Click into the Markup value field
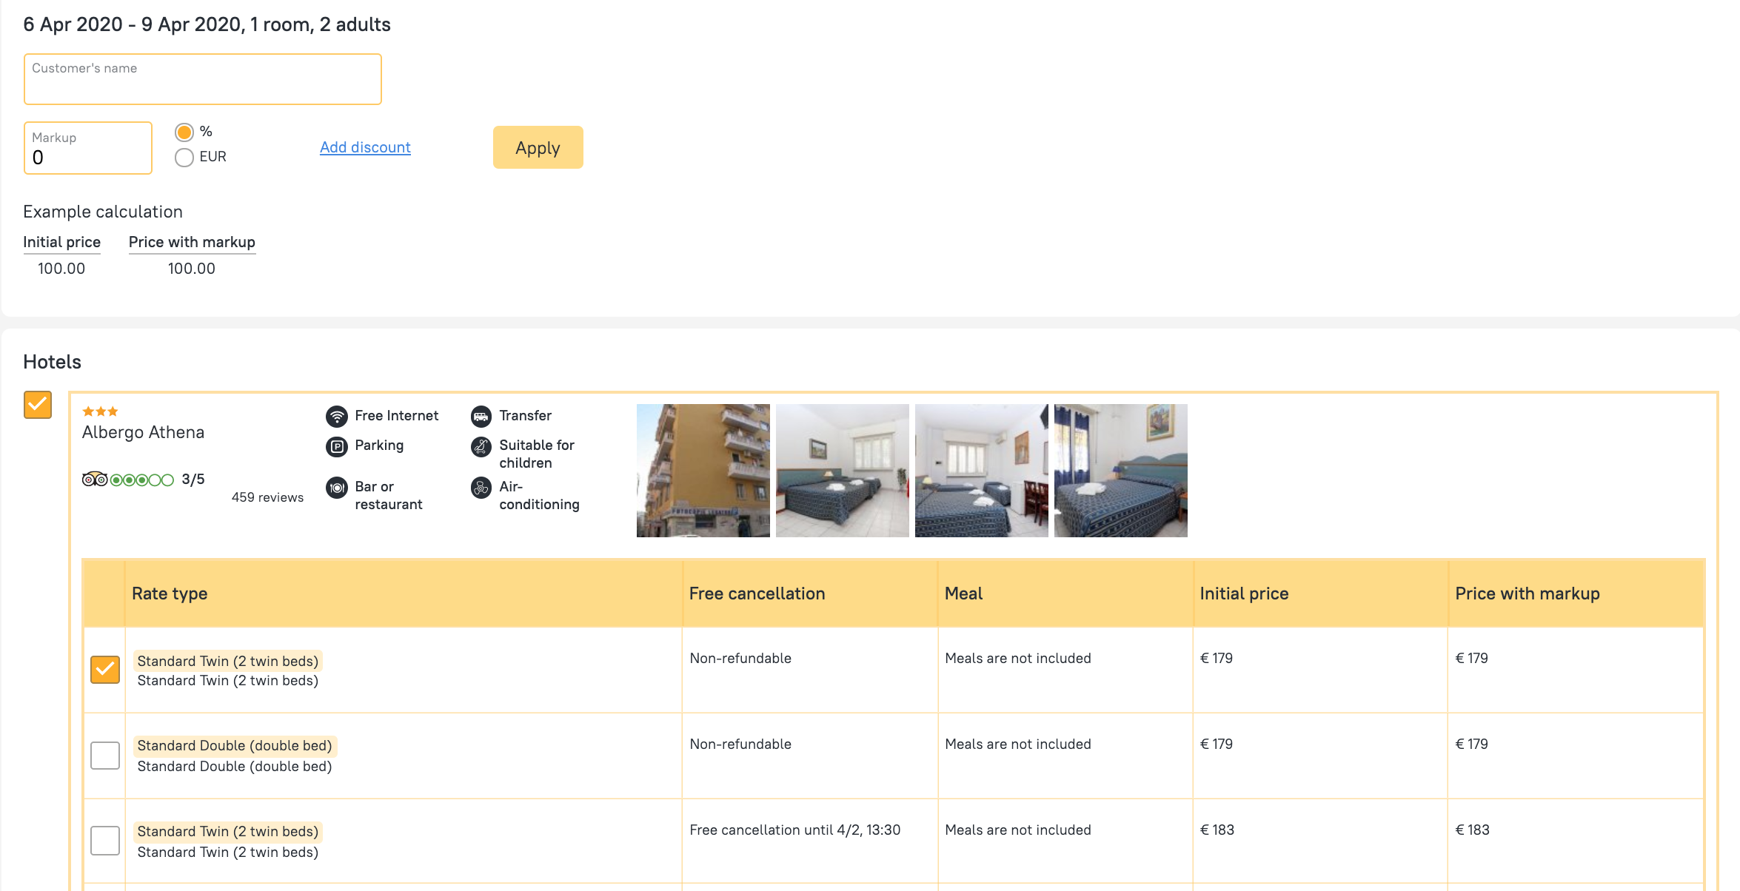This screenshot has width=1740, height=891. click(x=87, y=157)
